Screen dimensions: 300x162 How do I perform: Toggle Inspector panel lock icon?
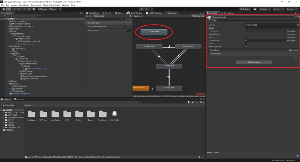click(295, 13)
